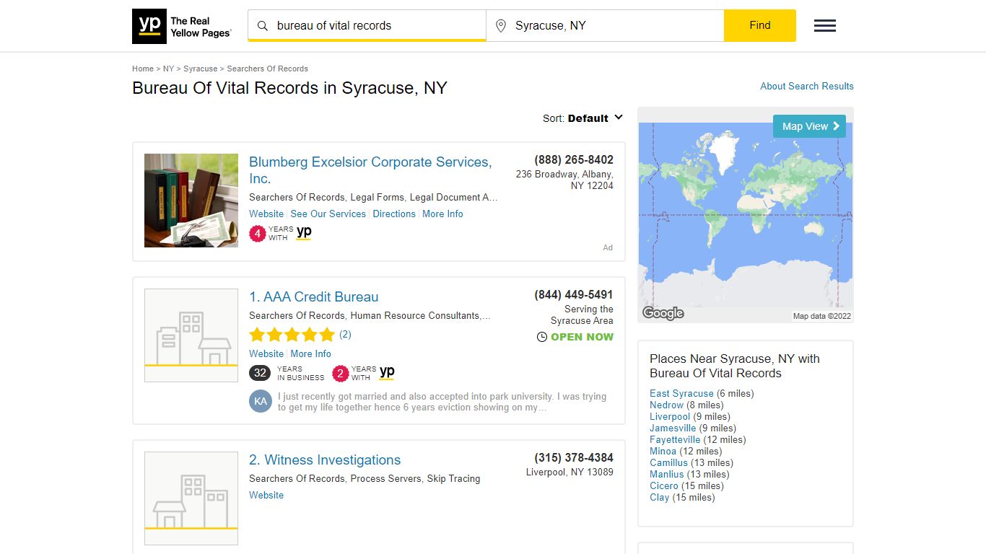Screen dimensions: 986x554
Task: Click the 4 years with YP badge
Action: pyautogui.click(x=281, y=233)
